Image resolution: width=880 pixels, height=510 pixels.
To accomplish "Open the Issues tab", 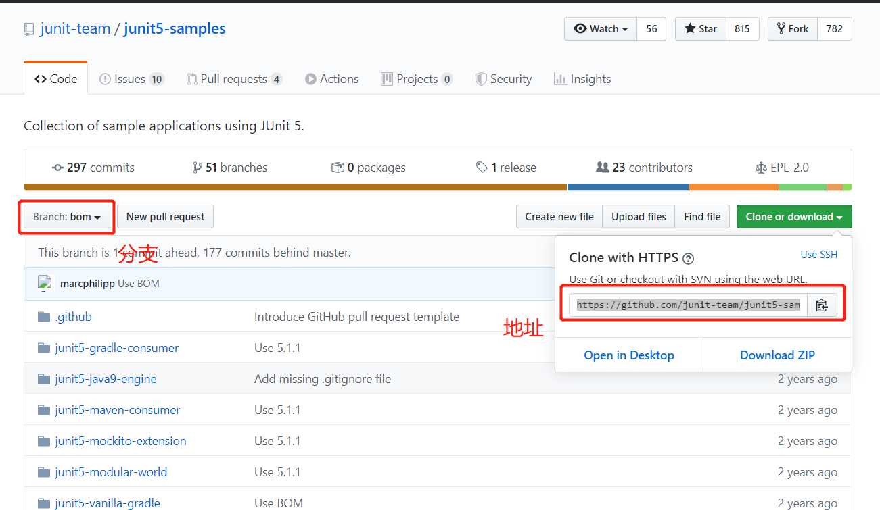I will (x=131, y=79).
